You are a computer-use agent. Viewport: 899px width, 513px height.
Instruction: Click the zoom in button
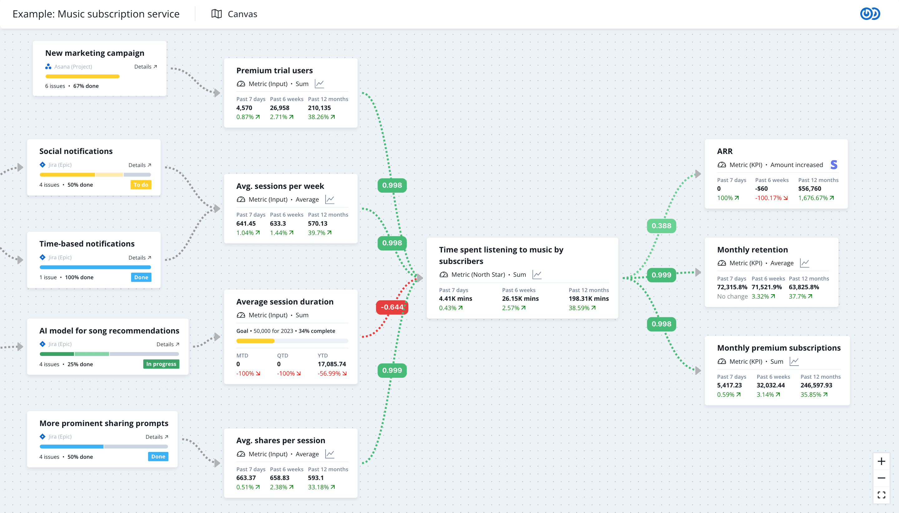pos(882,461)
